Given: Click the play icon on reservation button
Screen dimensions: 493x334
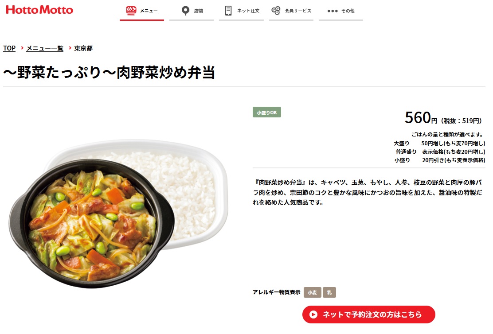Looking at the screenshot, I should pos(313,315).
